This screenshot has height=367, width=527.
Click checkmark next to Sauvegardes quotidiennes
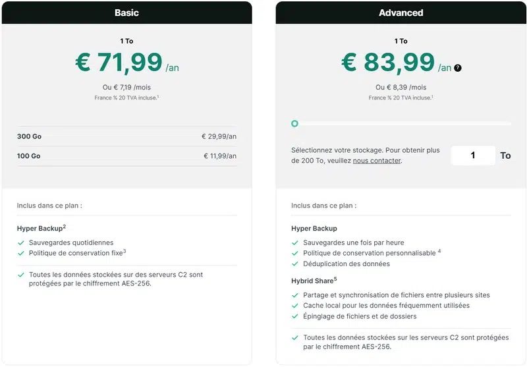pos(20,242)
